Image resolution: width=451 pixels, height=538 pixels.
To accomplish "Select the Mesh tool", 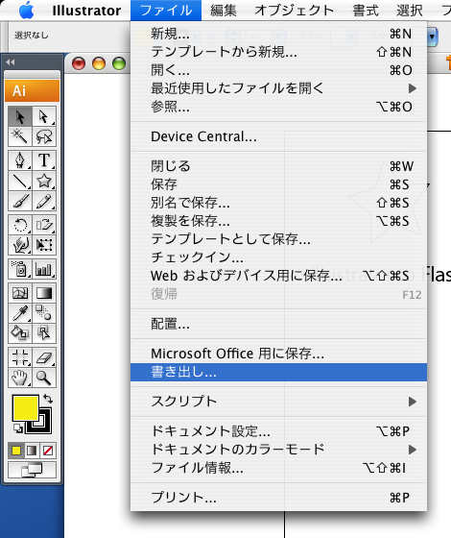I will (x=20, y=293).
